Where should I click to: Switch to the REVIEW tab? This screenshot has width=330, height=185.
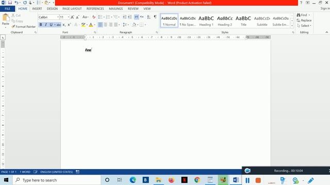[x=133, y=9]
